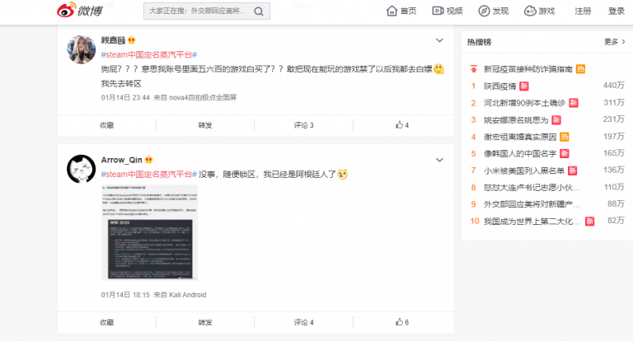Viewport: 633px width, 341px height.
Task: Open the attached image in Arrow_Qin's post
Action: coord(149,232)
